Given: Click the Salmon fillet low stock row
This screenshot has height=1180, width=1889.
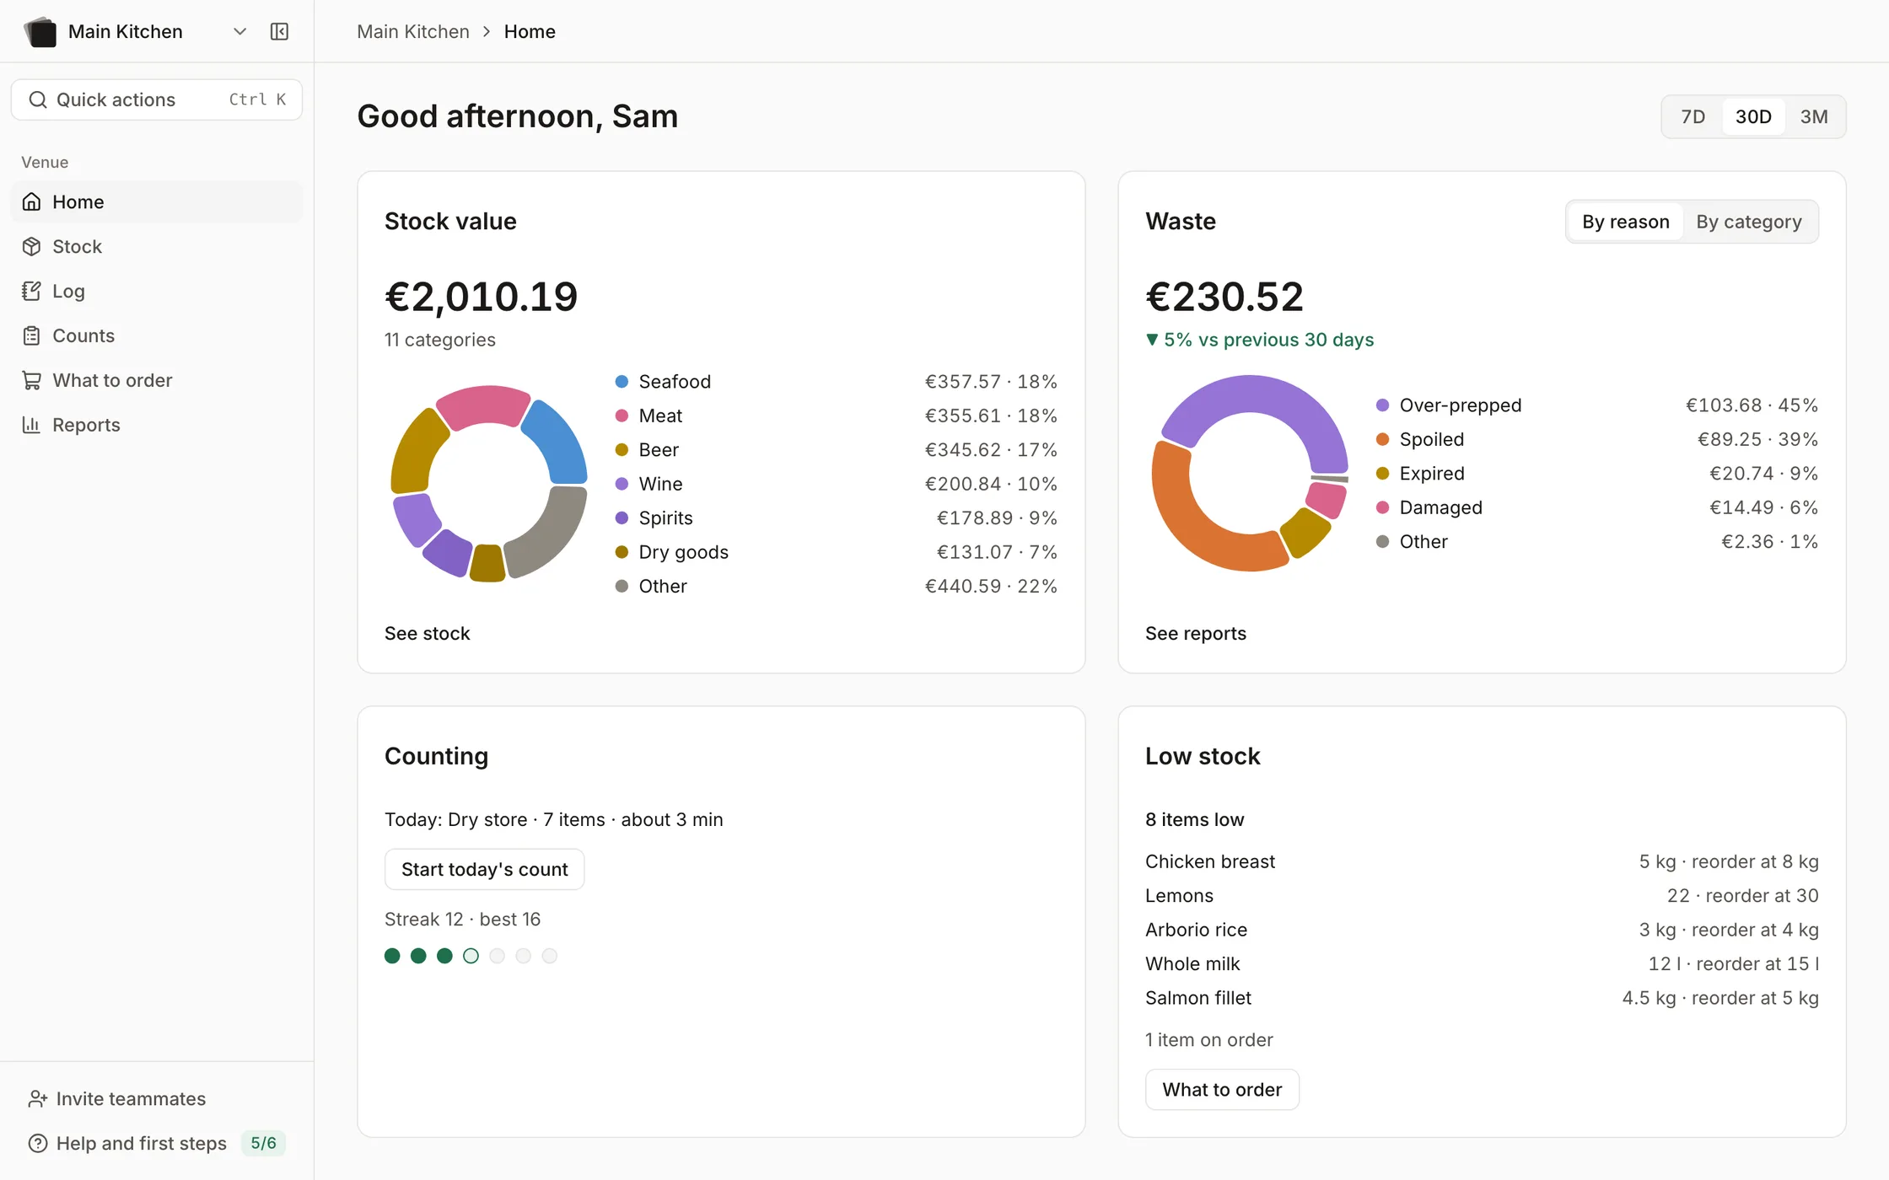Looking at the screenshot, I should [x=1482, y=998].
